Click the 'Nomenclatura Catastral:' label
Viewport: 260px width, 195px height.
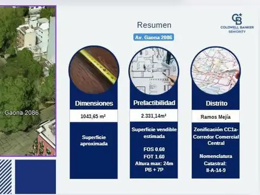click(216, 160)
